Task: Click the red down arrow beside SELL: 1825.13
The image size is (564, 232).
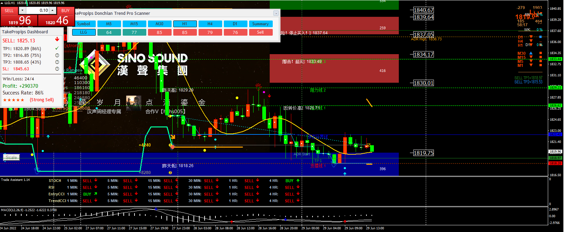Action: (57, 39)
